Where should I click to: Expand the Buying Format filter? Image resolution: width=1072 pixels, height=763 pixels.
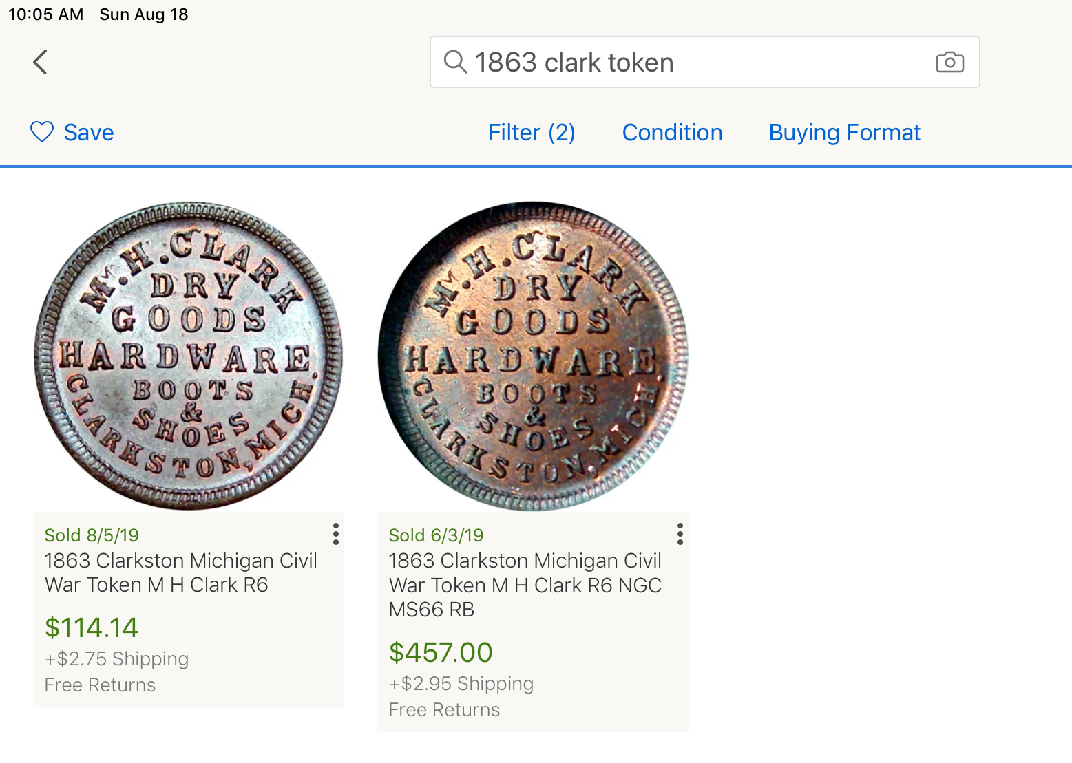pos(844,132)
